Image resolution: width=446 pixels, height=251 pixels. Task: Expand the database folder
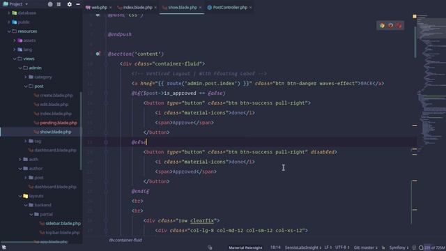[x=9, y=13]
